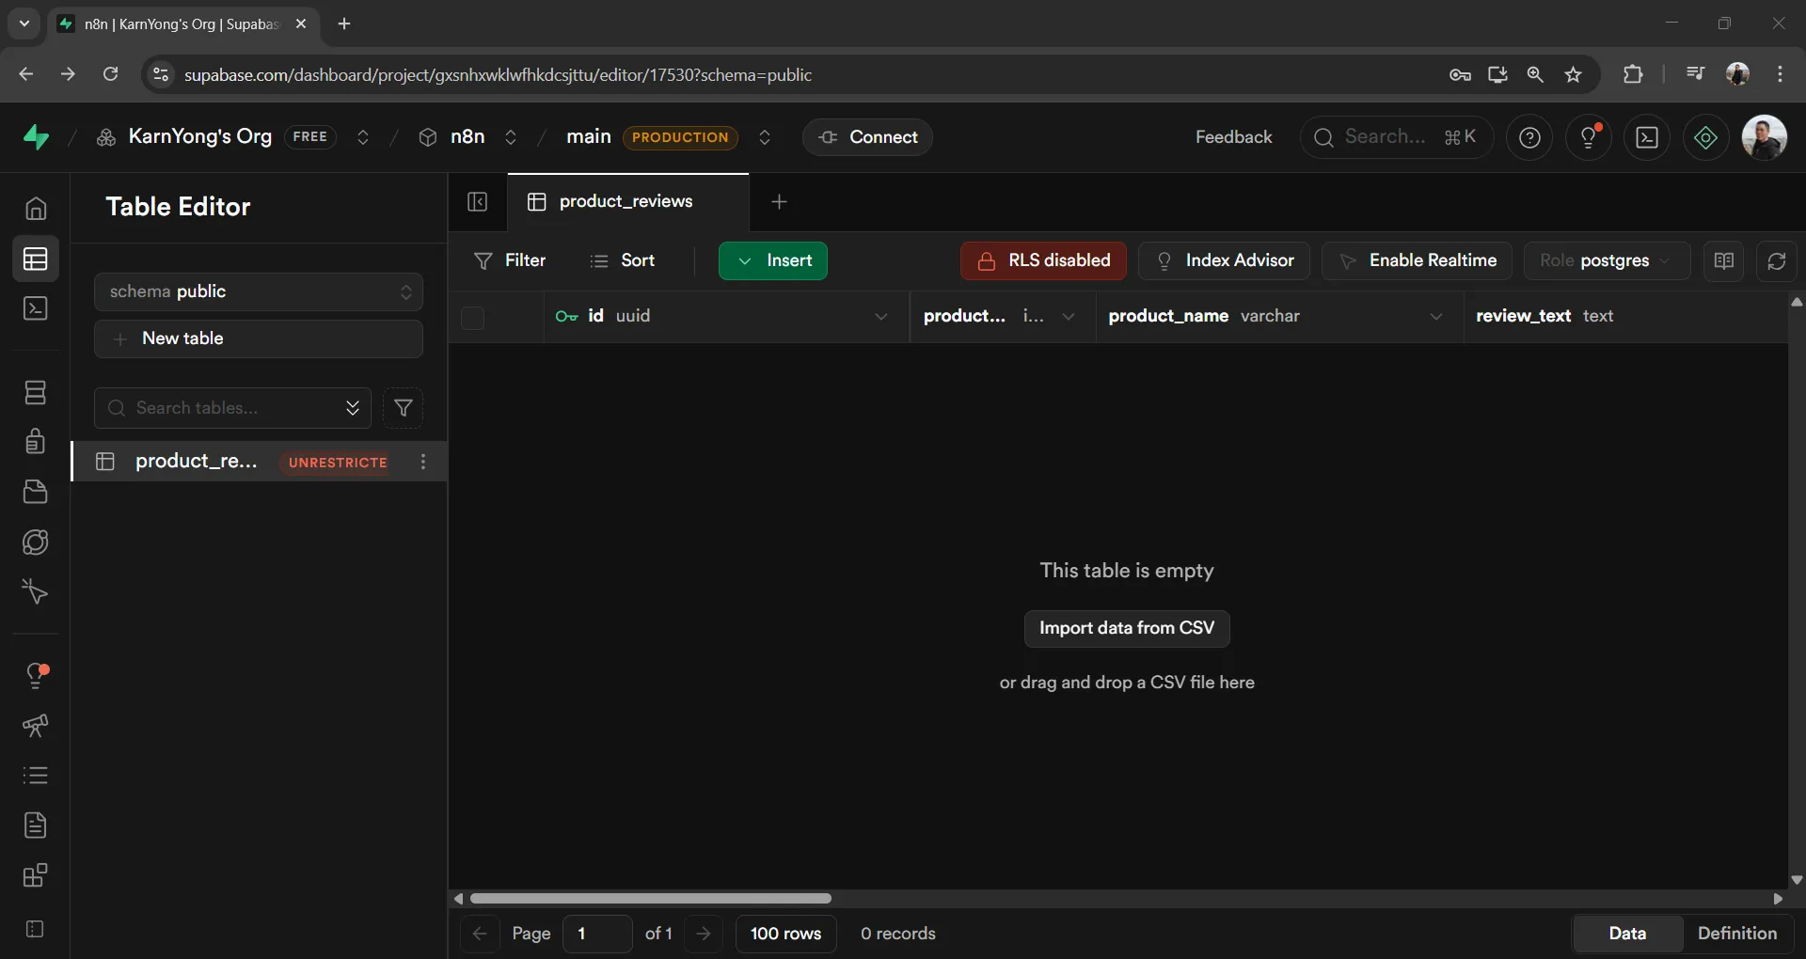Click the horizontal scrollbar of the table
1806x959 pixels.
click(x=650, y=899)
